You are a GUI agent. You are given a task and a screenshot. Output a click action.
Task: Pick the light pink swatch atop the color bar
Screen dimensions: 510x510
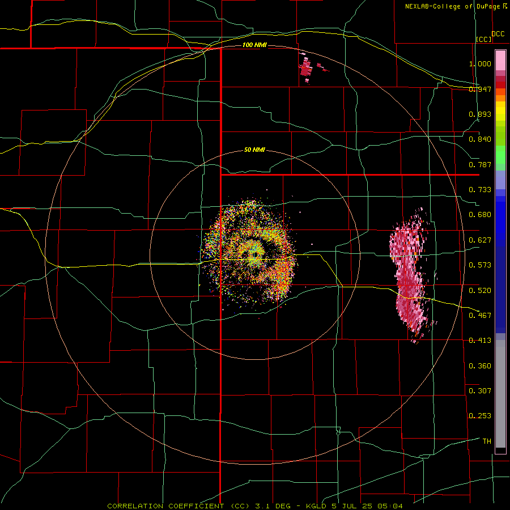click(x=500, y=61)
